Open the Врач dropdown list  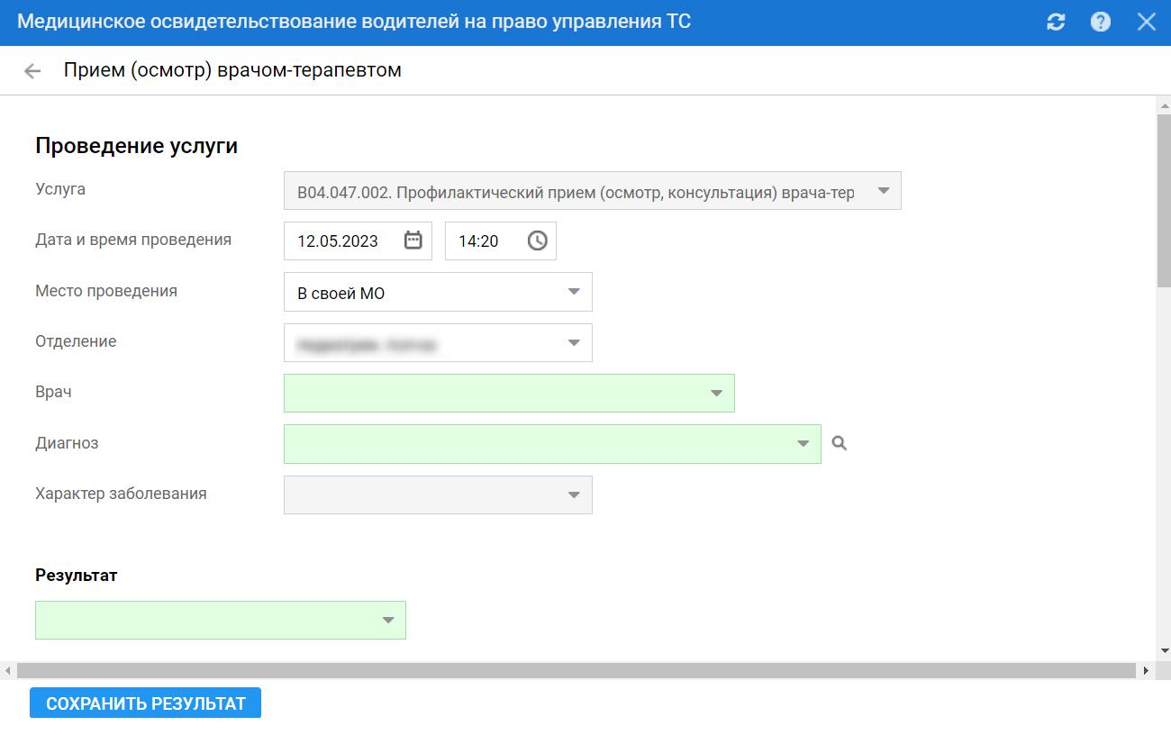[716, 394]
